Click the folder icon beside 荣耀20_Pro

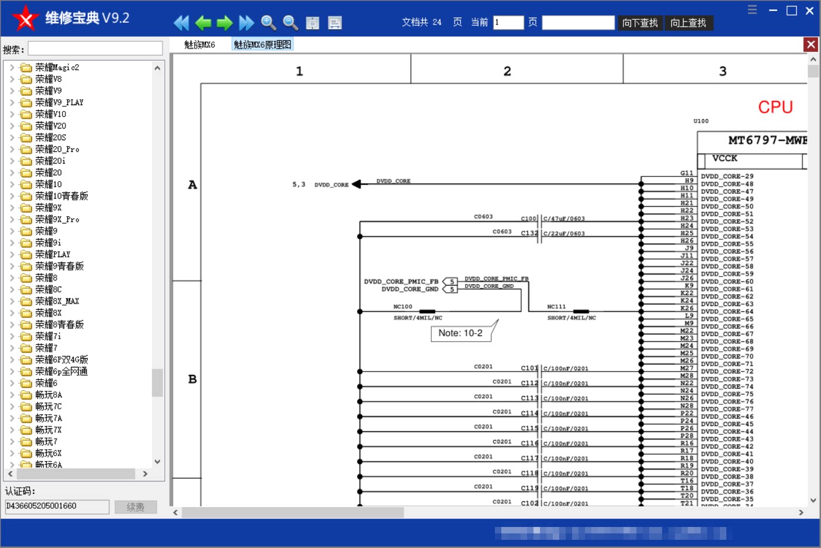click(26, 149)
